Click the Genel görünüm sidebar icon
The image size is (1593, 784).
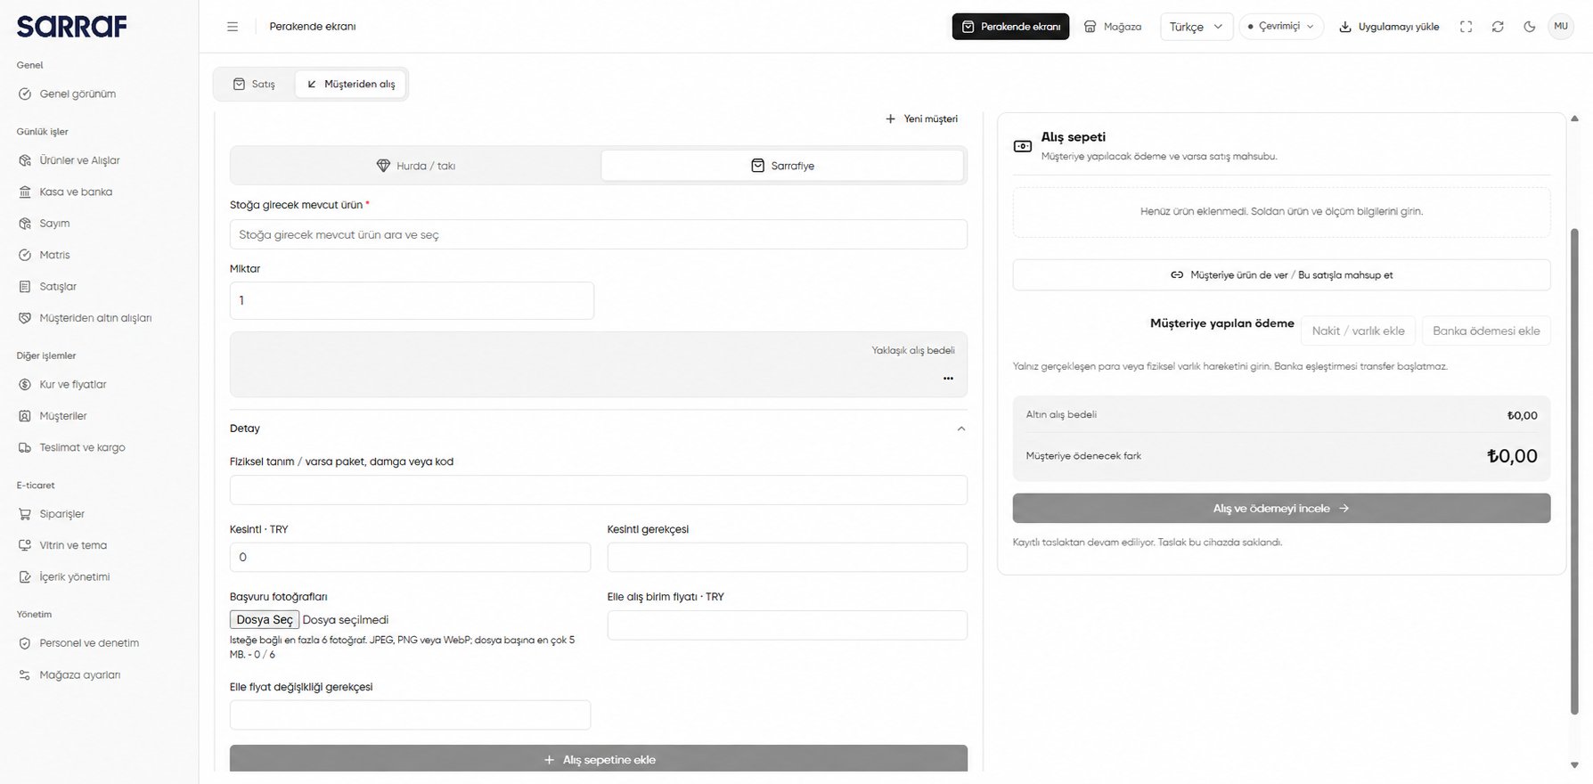(x=25, y=94)
